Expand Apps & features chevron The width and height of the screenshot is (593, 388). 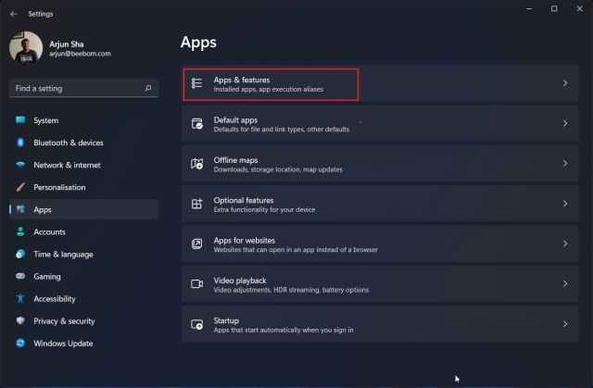565,83
